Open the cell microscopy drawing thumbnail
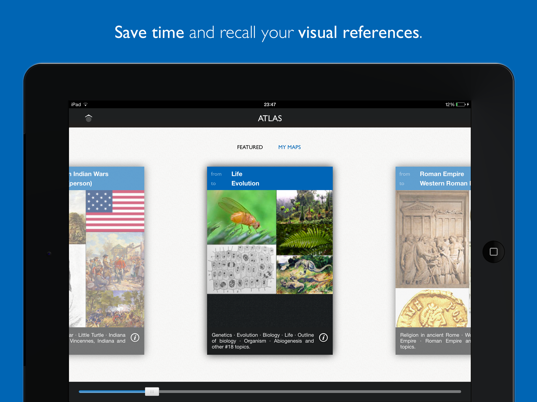This screenshot has height=402, width=537. pos(241,269)
